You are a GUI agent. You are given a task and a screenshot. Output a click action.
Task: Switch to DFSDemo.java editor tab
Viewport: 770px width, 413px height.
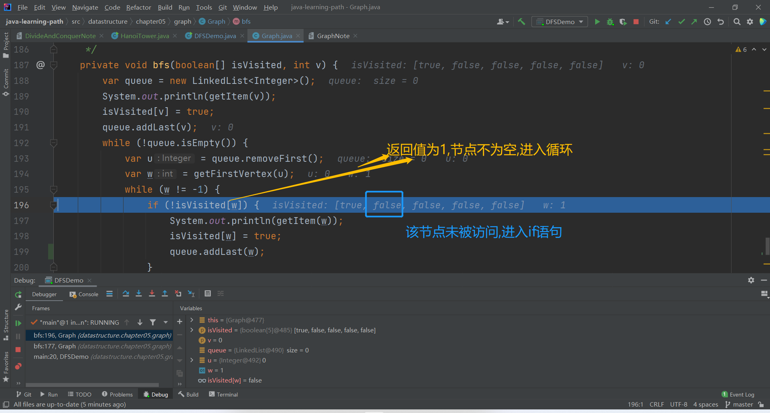(215, 36)
